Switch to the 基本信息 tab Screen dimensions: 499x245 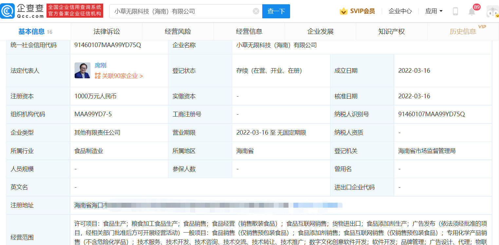pos(35,31)
